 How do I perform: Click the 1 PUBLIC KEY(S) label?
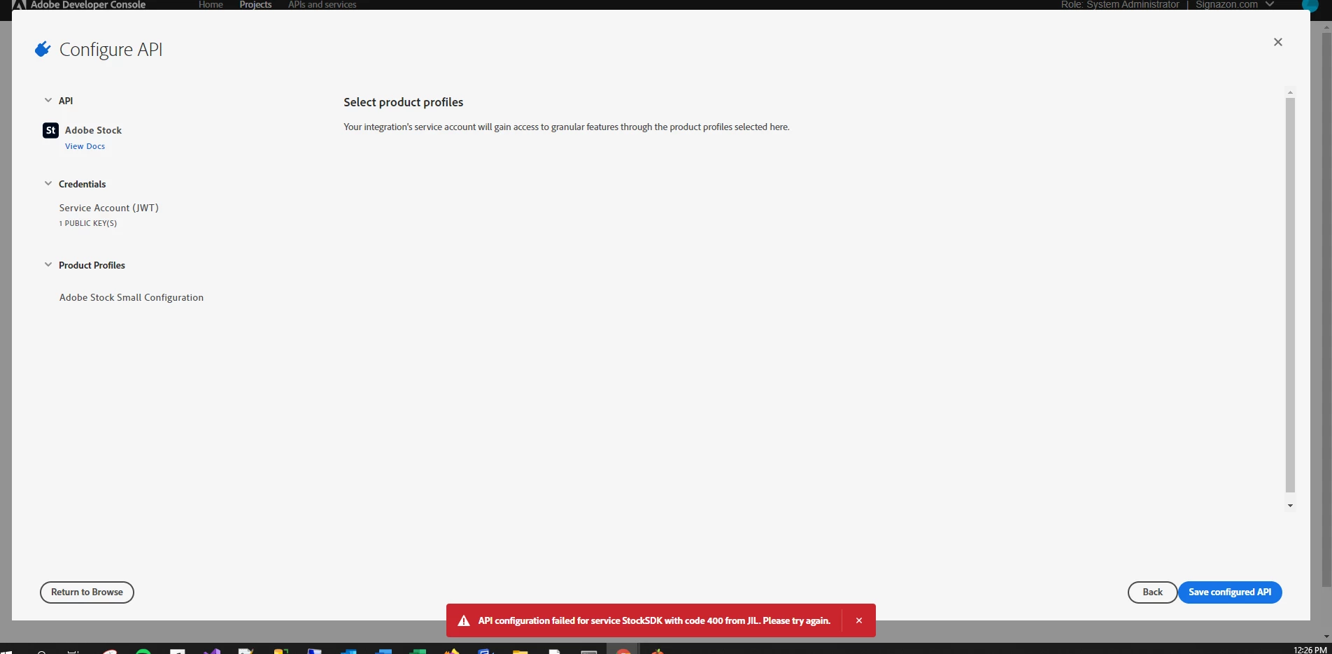coord(88,223)
